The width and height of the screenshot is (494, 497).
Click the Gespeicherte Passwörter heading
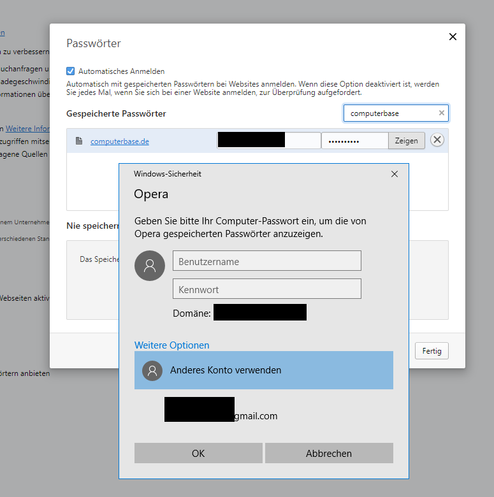pyautogui.click(x=116, y=113)
